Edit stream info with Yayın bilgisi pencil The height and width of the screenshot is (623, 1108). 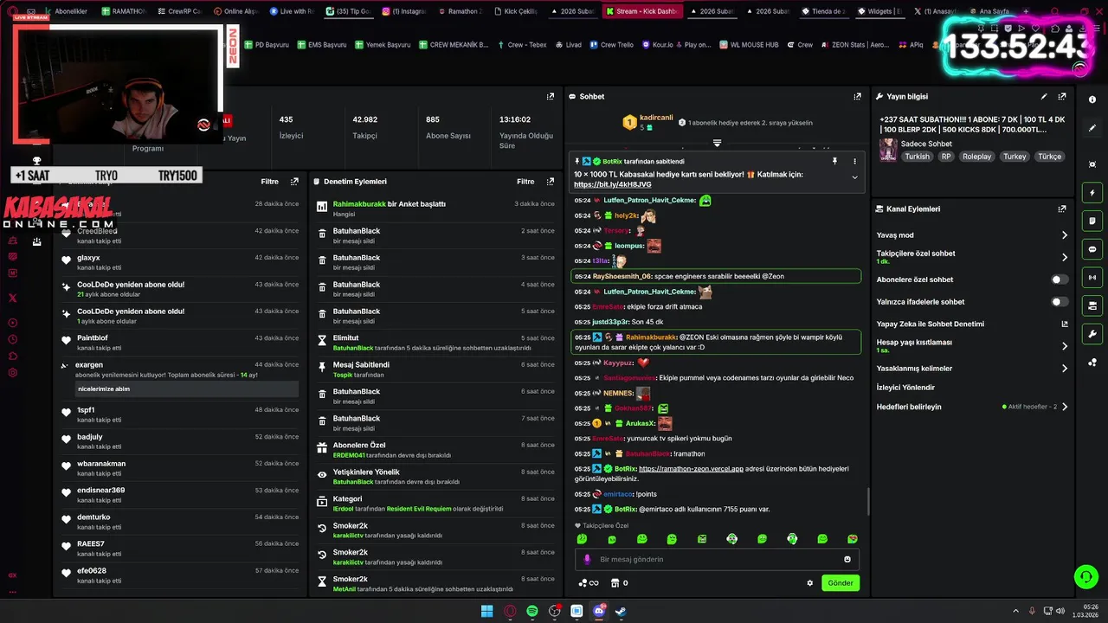click(1044, 97)
